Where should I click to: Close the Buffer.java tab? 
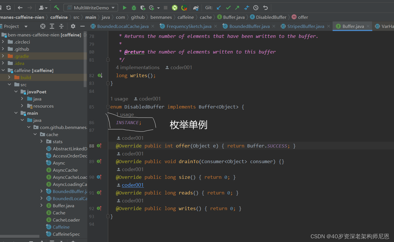click(x=368, y=26)
